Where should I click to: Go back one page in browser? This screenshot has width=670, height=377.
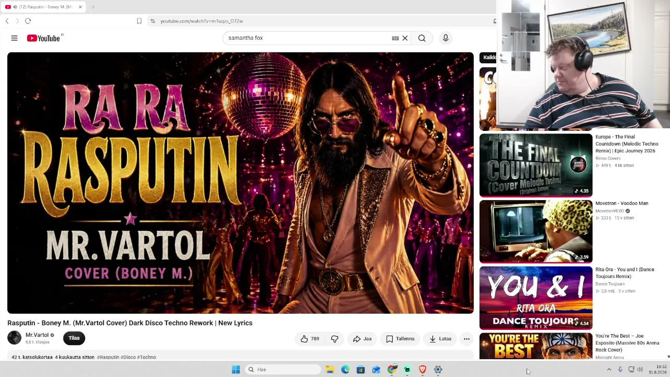tap(7, 21)
